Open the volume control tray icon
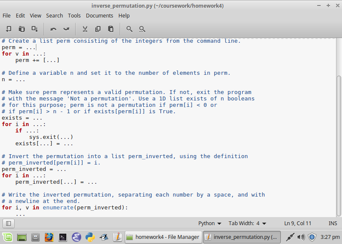Viewport: 342px width, 244px height. tap(301, 237)
